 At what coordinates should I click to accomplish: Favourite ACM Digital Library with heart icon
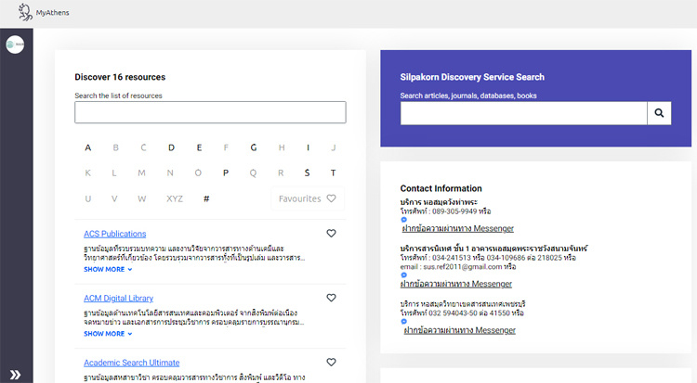pyautogui.click(x=331, y=298)
